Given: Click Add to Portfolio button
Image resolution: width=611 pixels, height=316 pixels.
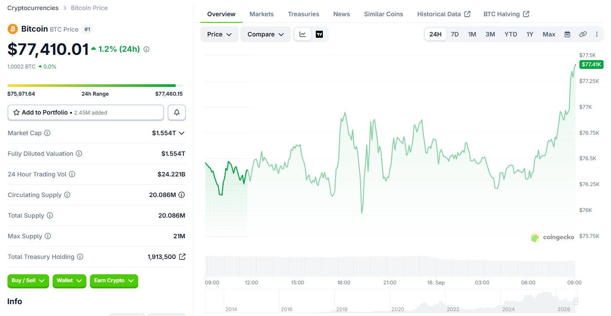Looking at the screenshot, I should pyautogui.click(x=86, y=112).
